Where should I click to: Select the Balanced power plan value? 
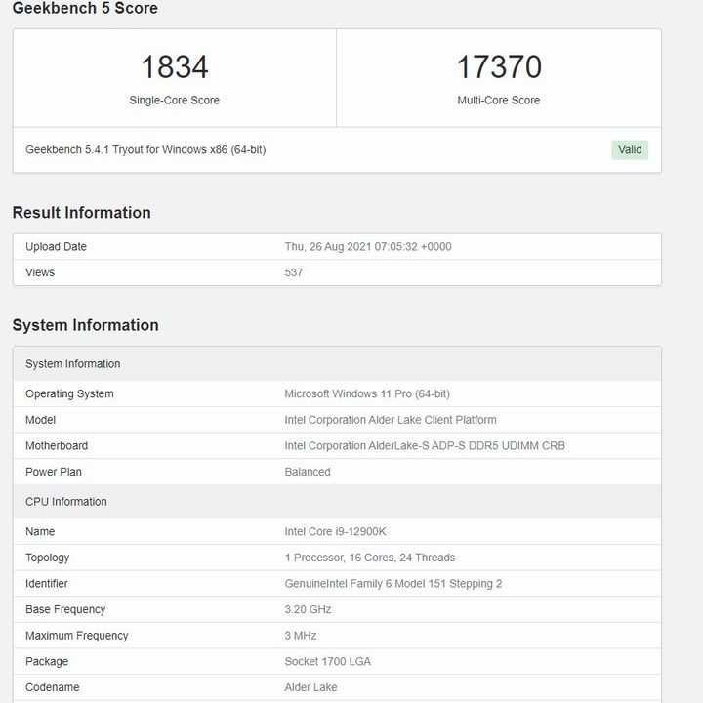click(308, 472)
